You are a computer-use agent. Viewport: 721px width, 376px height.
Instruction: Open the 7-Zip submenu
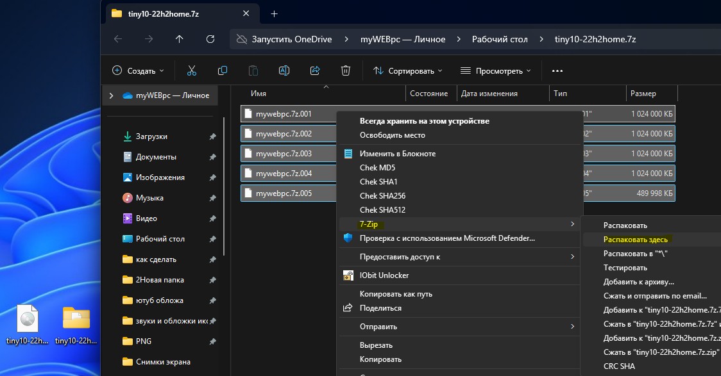(x=460, y=224)
